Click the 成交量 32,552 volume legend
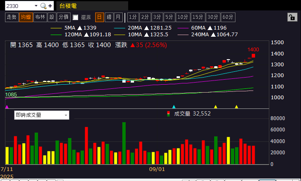Screen dimensions: 301x181 [x=189, y=114]
